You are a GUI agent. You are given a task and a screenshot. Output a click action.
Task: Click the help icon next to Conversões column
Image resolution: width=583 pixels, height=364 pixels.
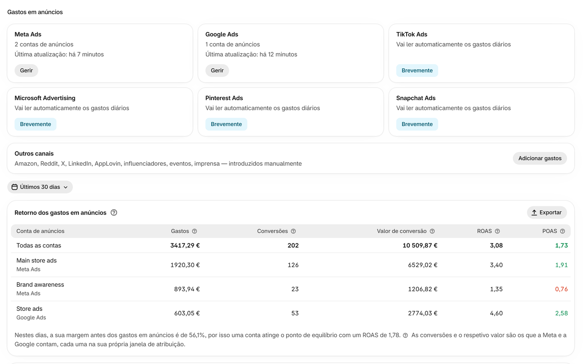[x=293, y=231]
